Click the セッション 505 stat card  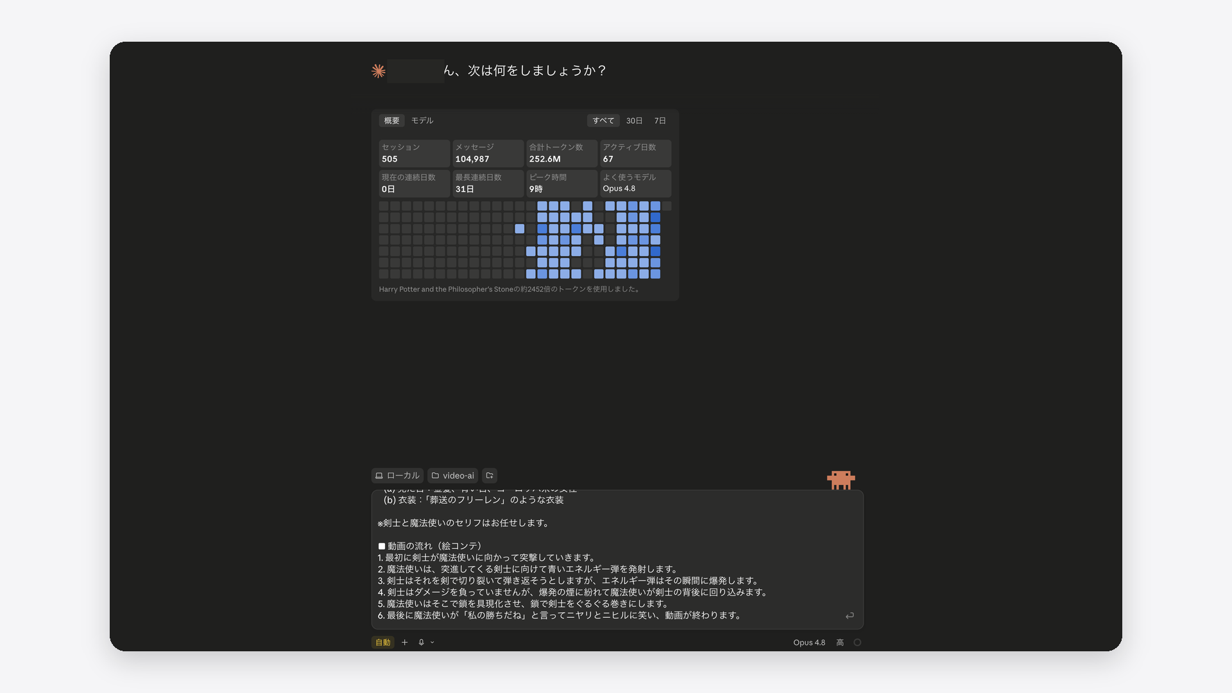coord(415,153)
